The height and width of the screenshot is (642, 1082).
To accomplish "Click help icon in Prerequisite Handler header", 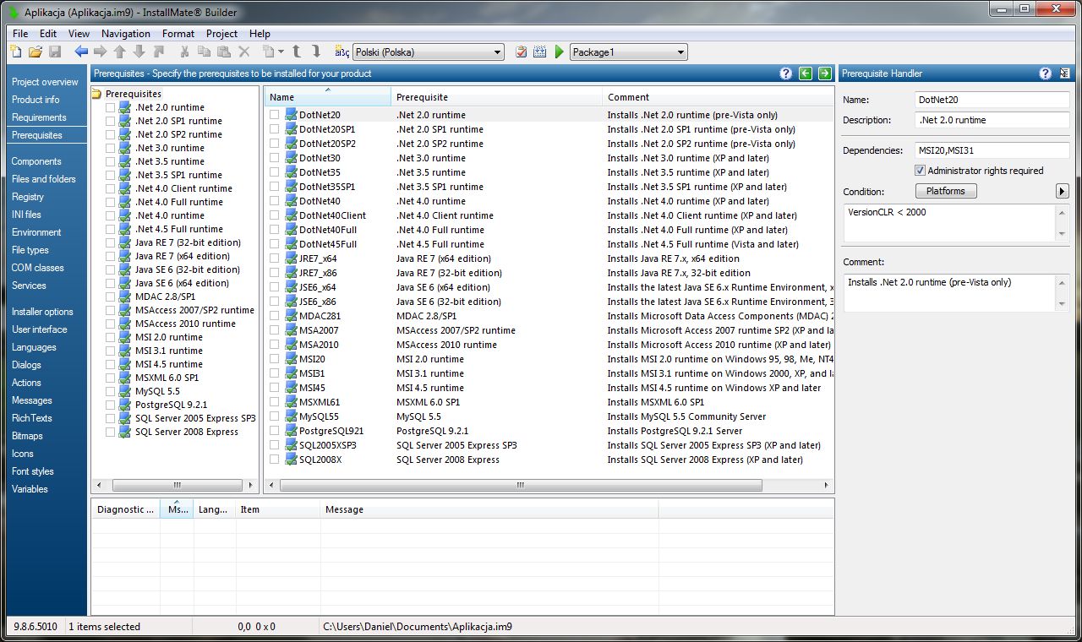I will click(1046, 73).
